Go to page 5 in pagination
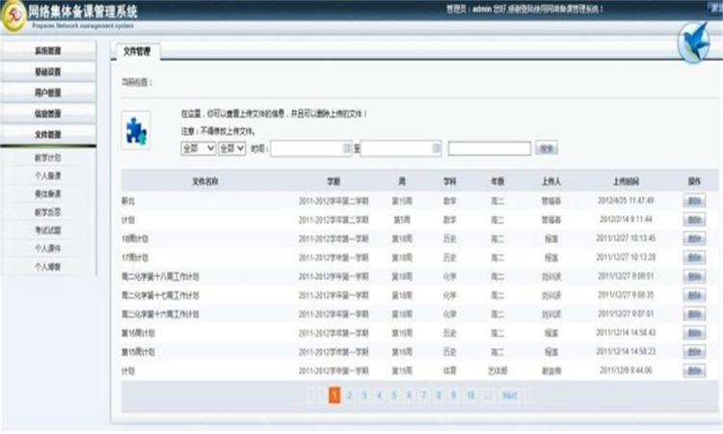Viewport: 723px width, 434px height. (x=394, y=395)
